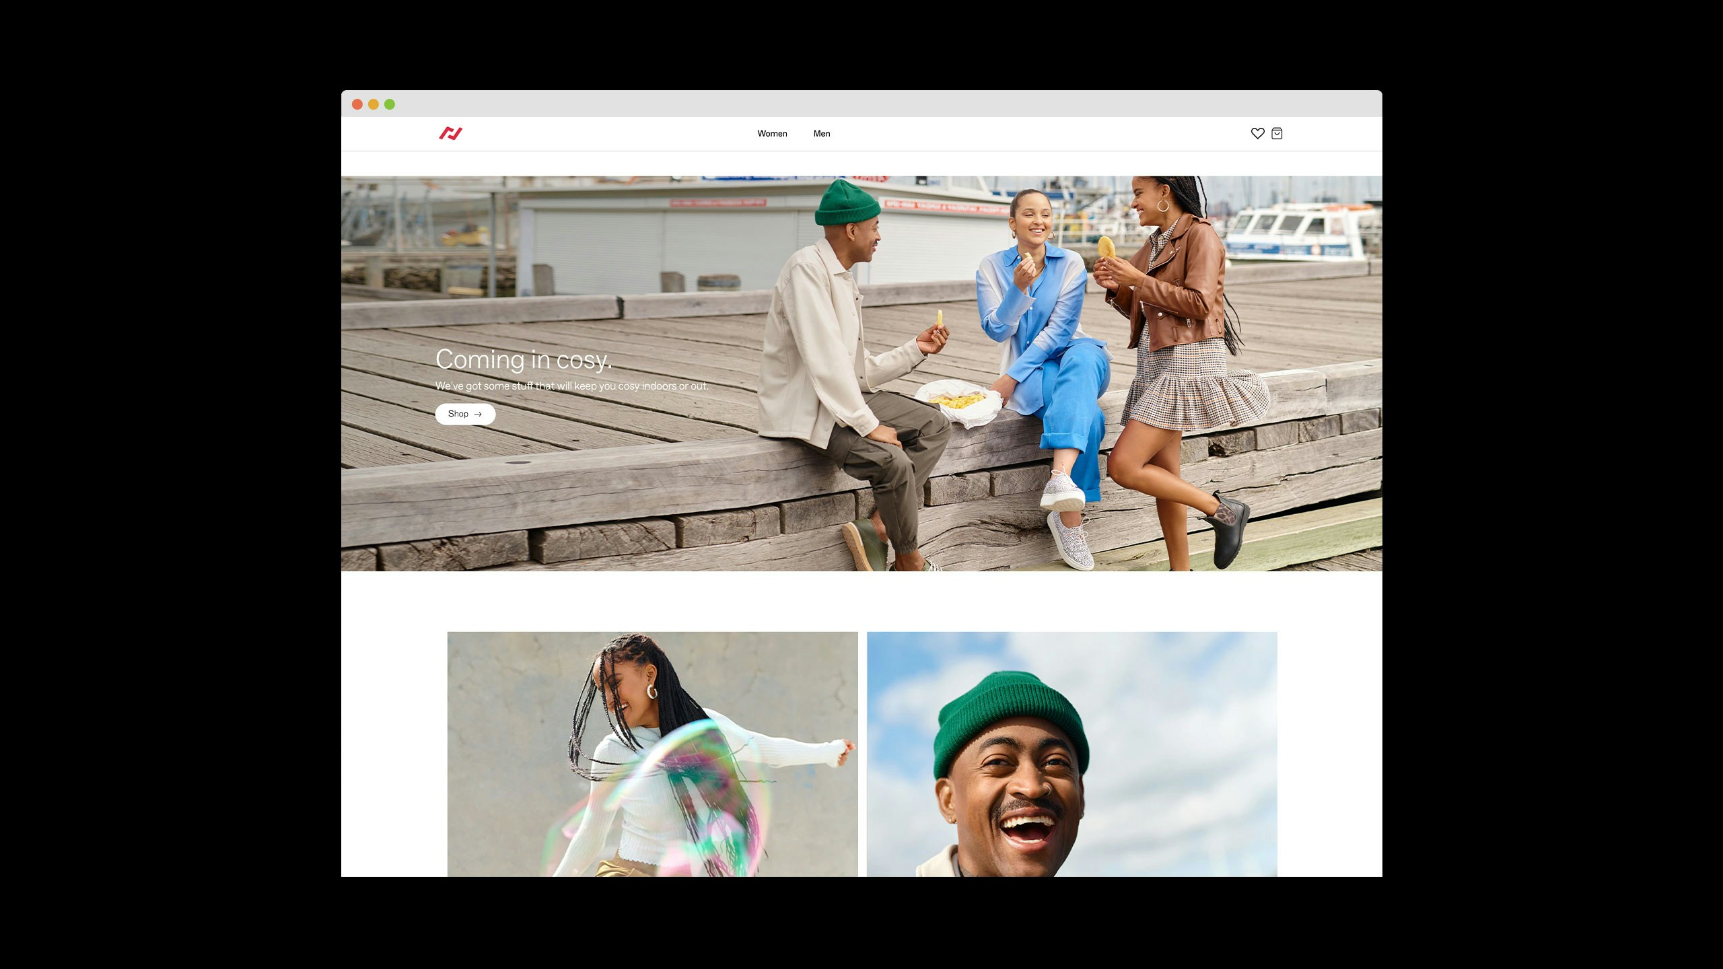
Task: Close the window with the red dot
Action: tap(357, 104)
